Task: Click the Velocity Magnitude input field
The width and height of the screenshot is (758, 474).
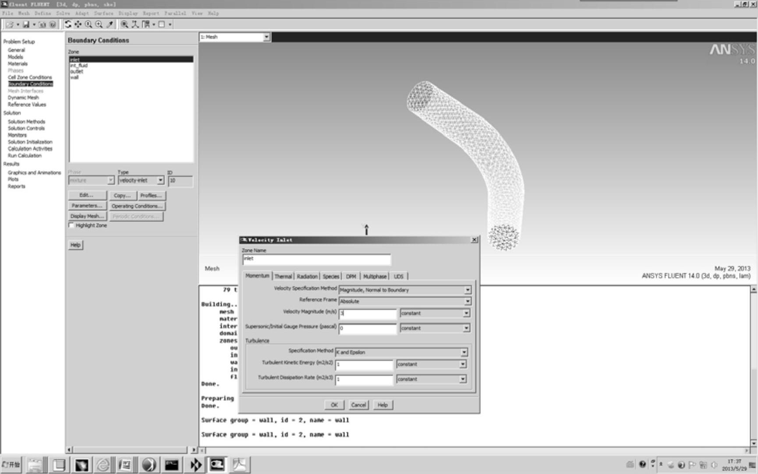Action: point(367,314)
